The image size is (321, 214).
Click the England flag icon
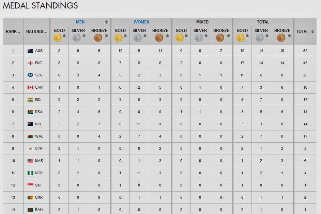pyautogui.click(x=30, y=63)
